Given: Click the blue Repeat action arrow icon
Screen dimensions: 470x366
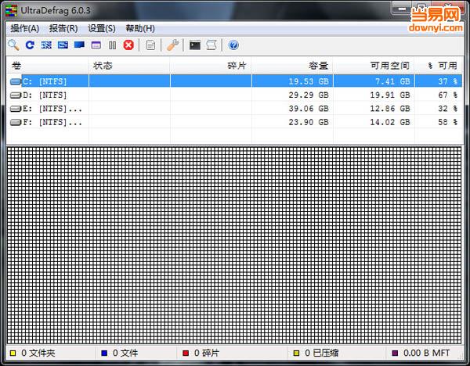Looking at the screenshot, I should [x=30, y=45].
